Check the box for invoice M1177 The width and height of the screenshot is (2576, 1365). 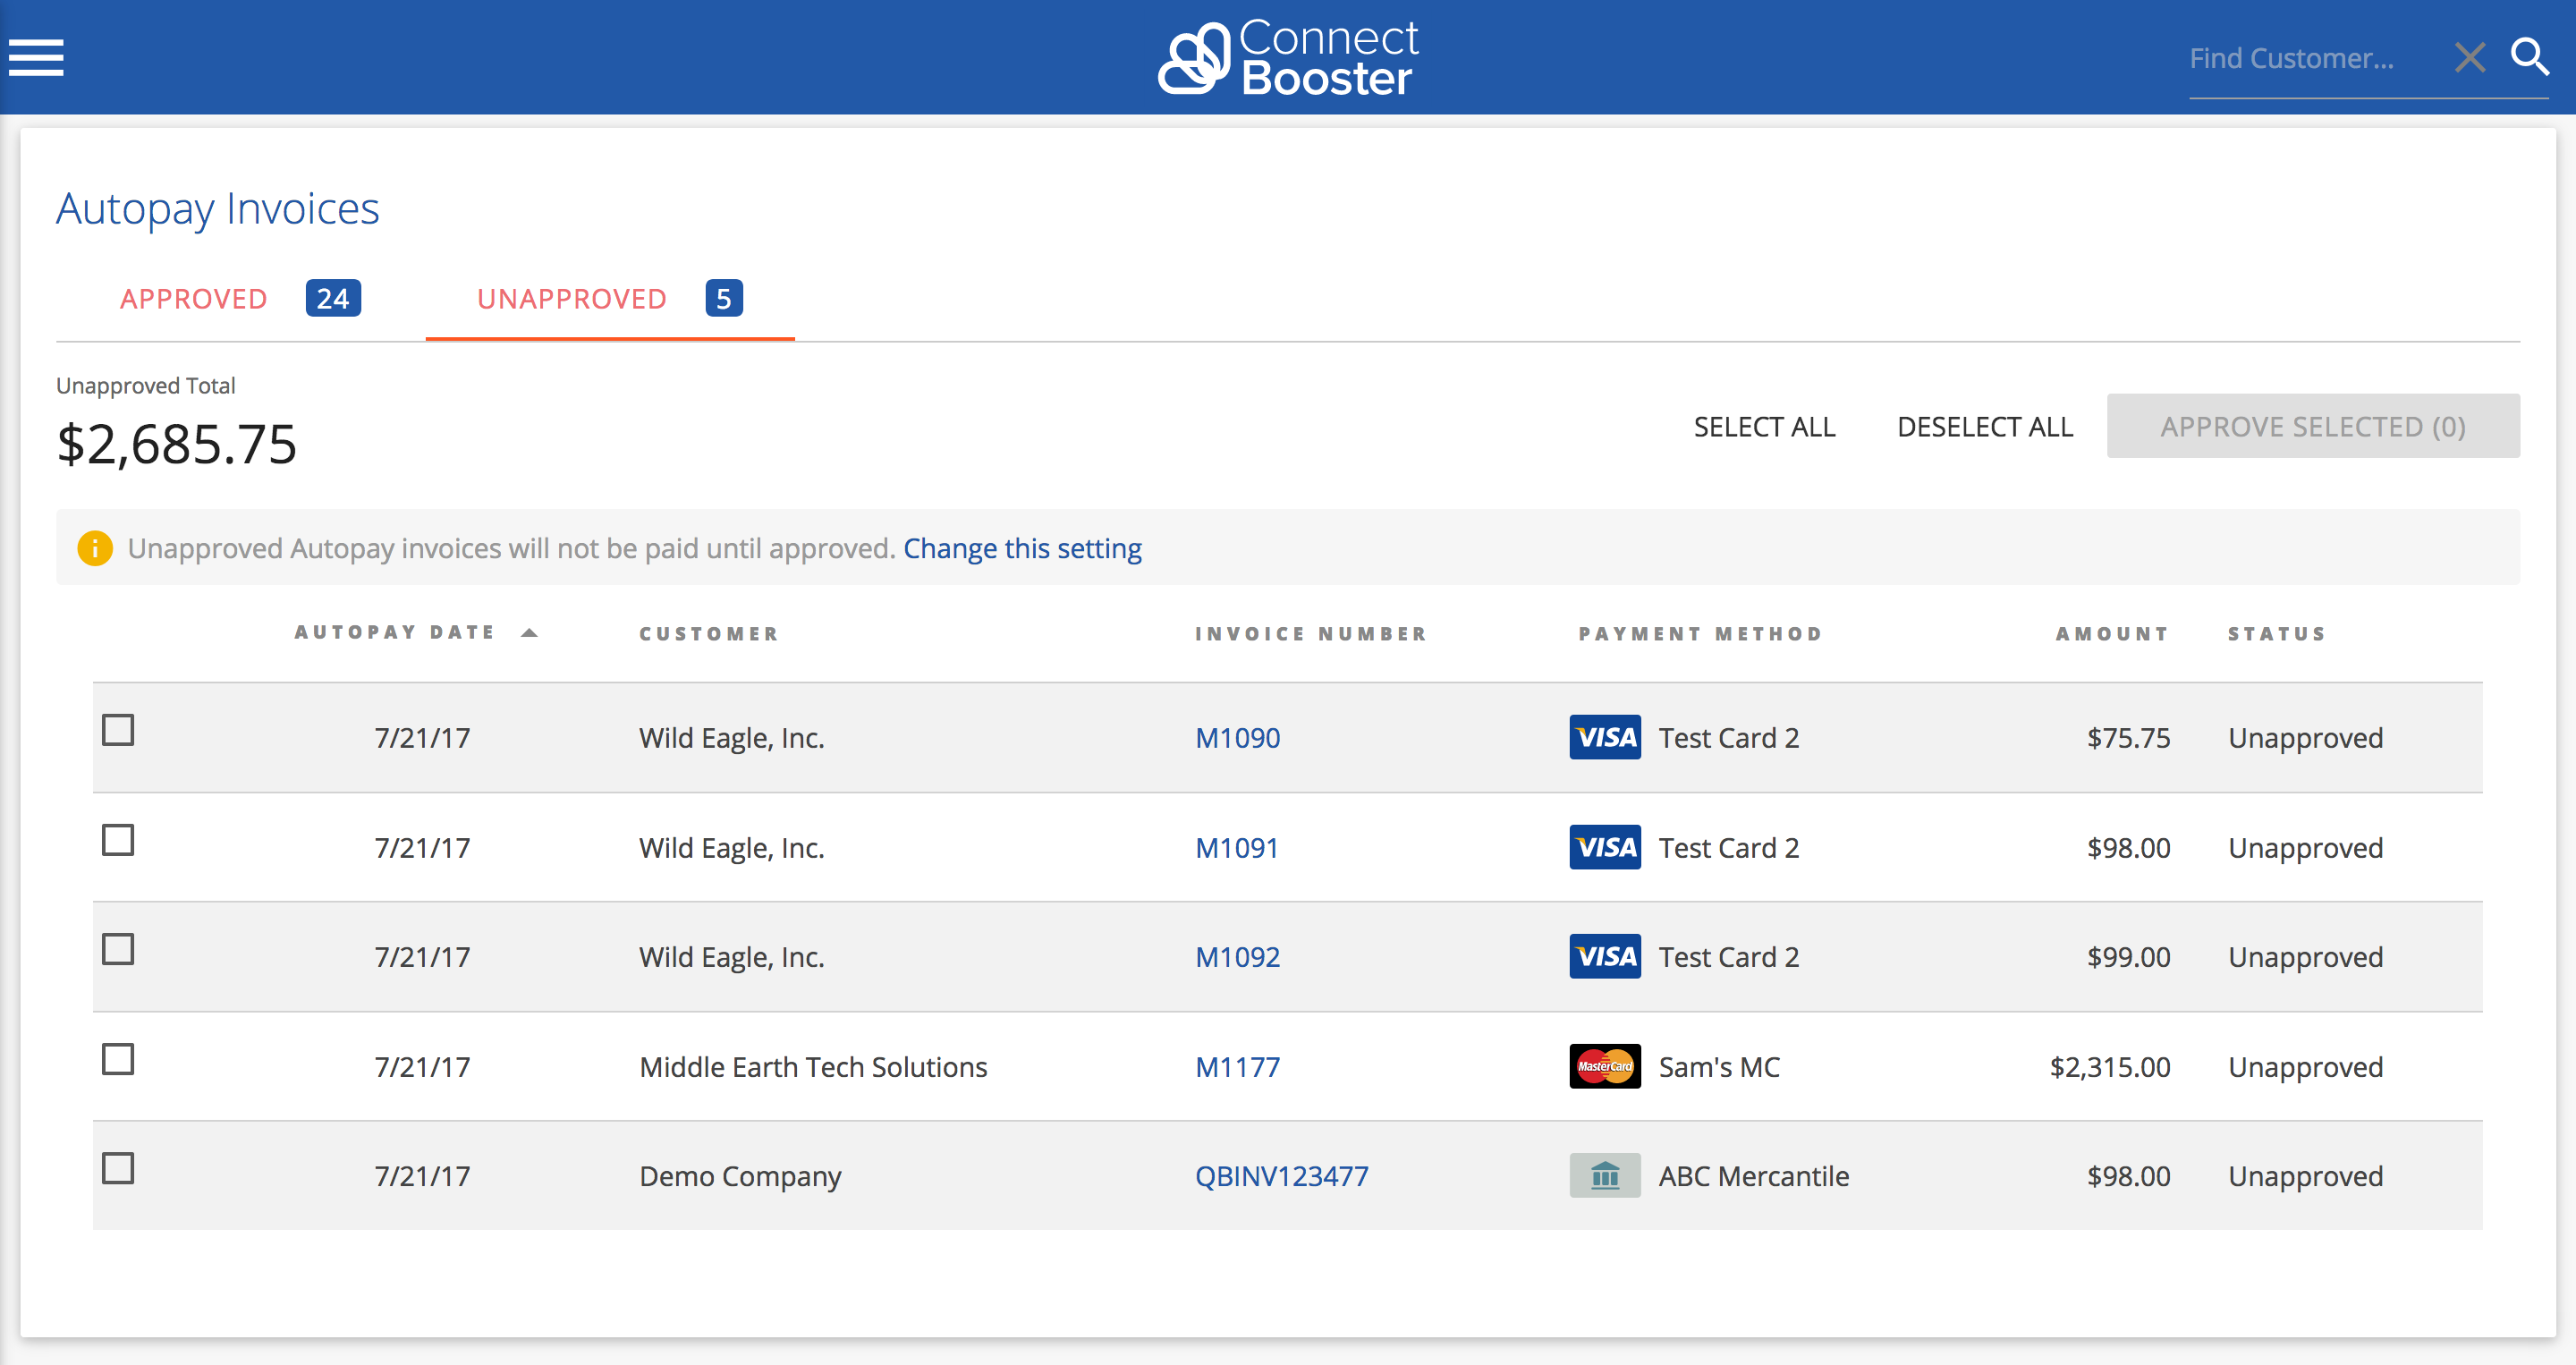118,1059
